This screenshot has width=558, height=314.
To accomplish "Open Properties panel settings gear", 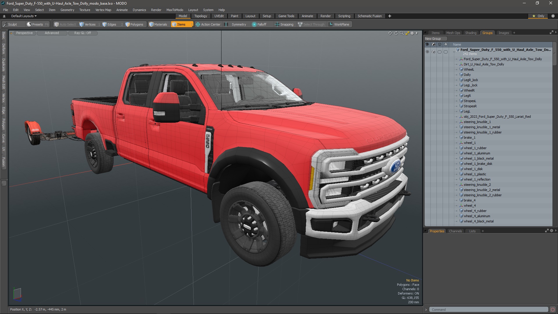I will 552,231.
